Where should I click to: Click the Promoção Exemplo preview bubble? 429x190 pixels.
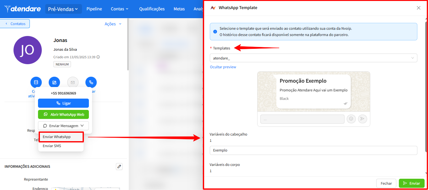313,91
